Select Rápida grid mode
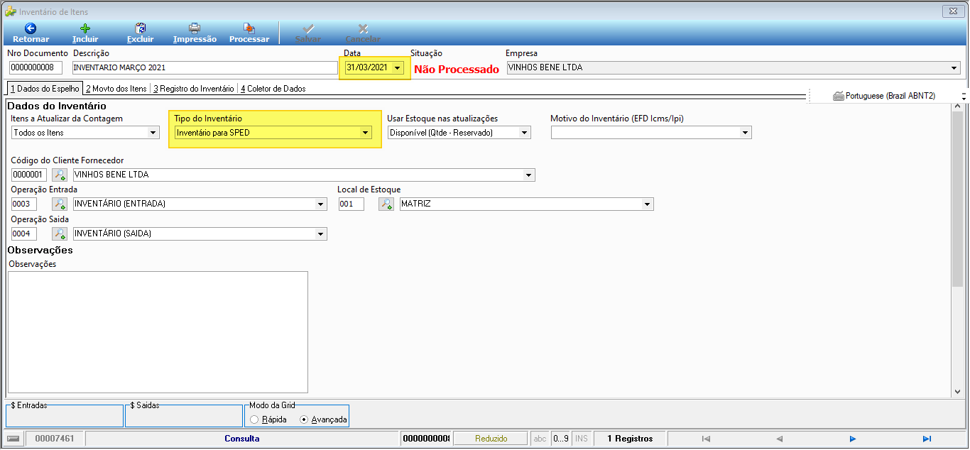 [255, 419]
